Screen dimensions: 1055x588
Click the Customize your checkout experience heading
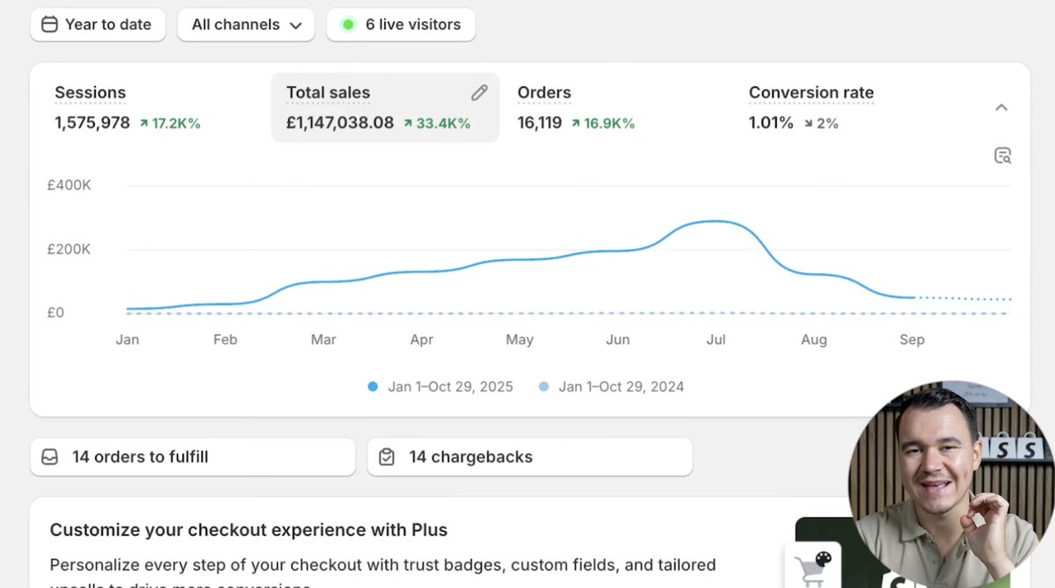249,530
